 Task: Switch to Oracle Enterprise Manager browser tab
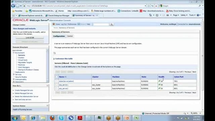pyautogui.click(x=57, y=15)
